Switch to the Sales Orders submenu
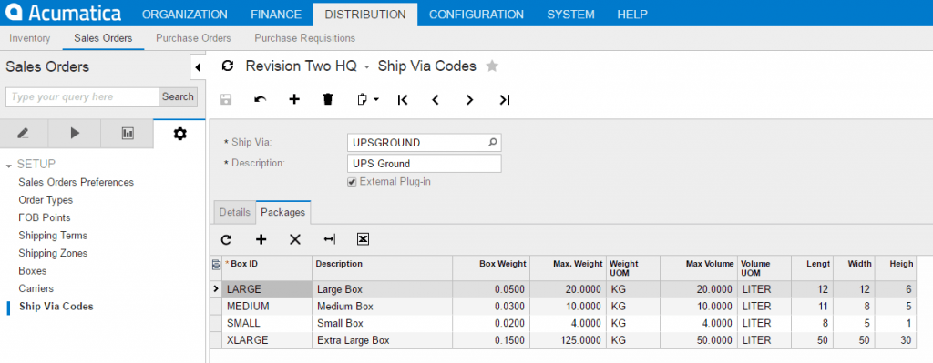The width and height of the screenshot is (933, 363). point(103,38)
